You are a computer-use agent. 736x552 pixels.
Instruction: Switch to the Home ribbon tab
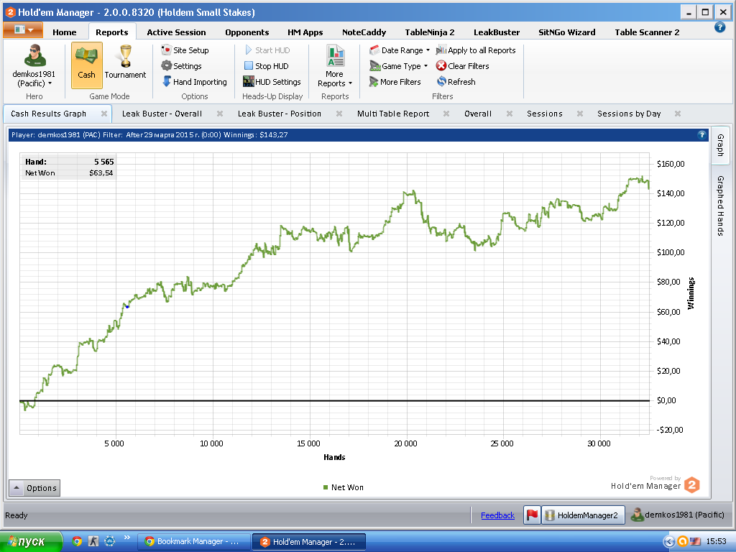(x=64, y=32)
